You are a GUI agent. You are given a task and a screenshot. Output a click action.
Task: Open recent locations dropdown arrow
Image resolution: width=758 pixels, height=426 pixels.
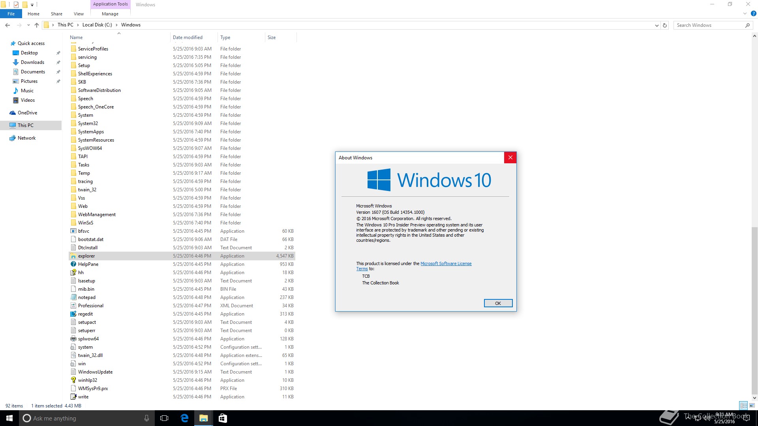pos(28,25)
